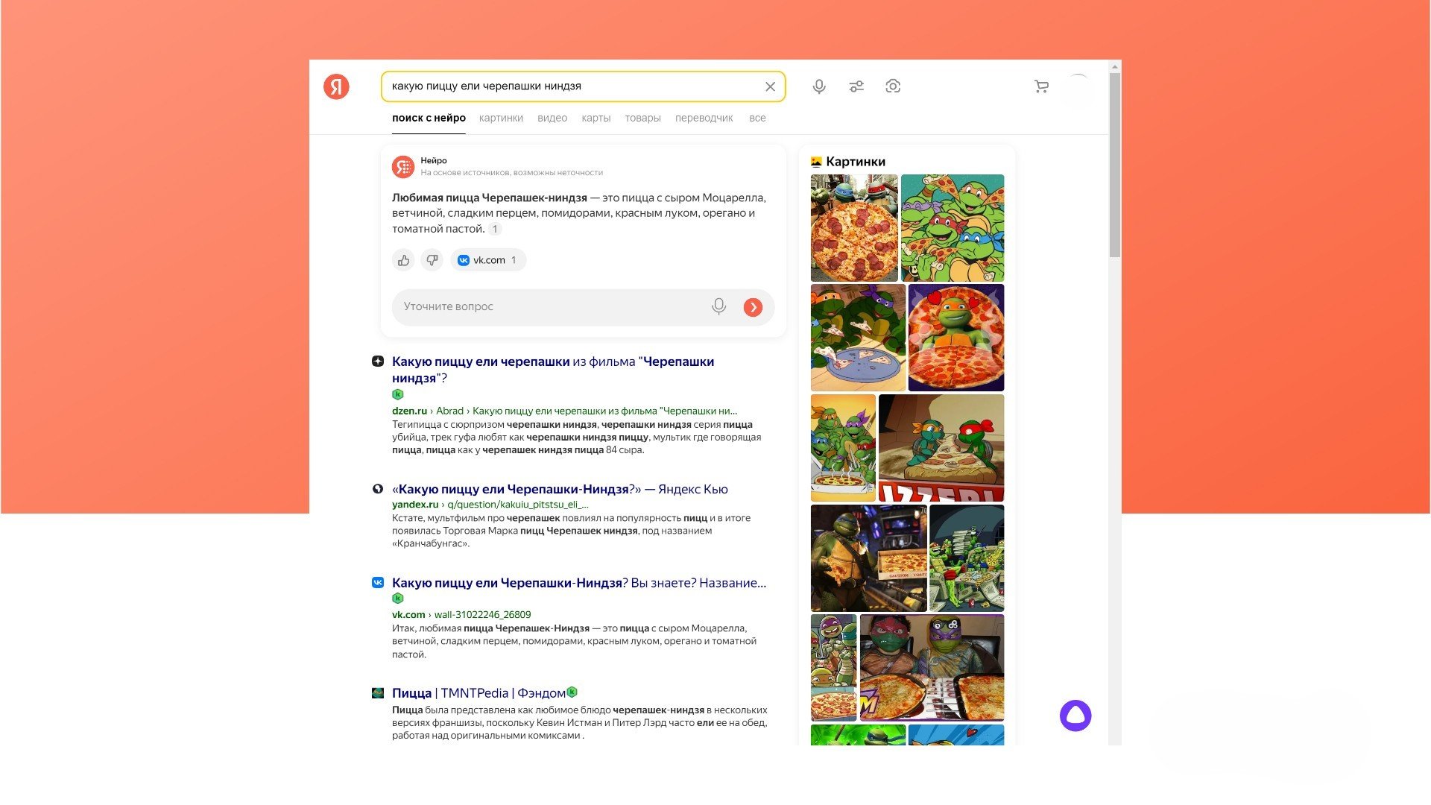
Task: Open the vk.com source chip
Action: point(488,260)
